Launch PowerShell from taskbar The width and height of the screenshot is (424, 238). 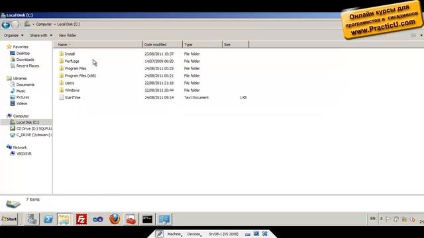(x=48, y=219)
